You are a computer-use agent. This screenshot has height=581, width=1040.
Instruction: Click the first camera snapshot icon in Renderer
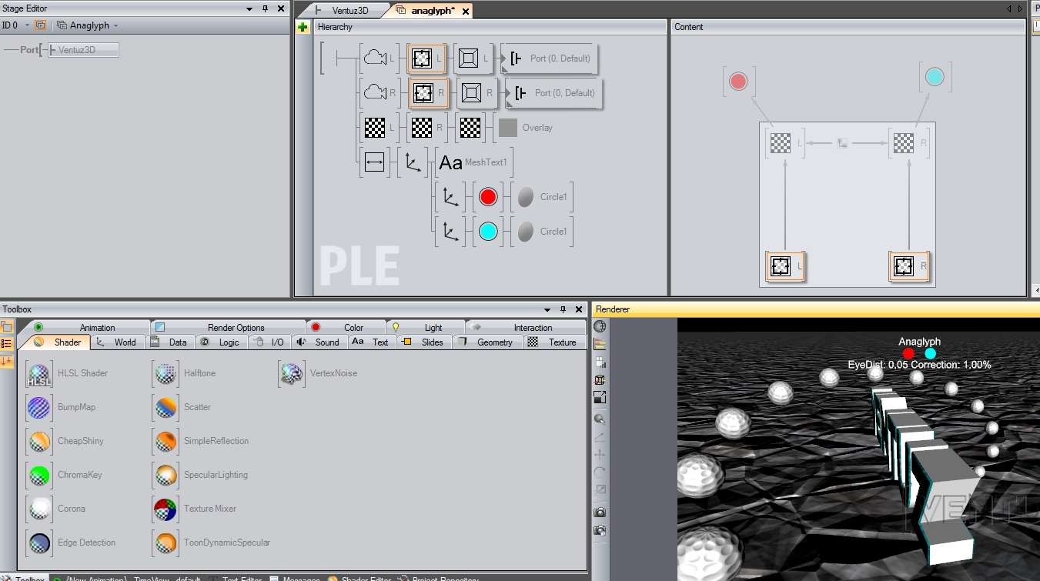coord(600,513)
